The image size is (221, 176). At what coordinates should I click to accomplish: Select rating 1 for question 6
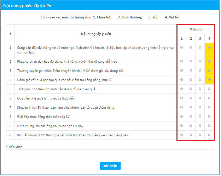point(182,98)
